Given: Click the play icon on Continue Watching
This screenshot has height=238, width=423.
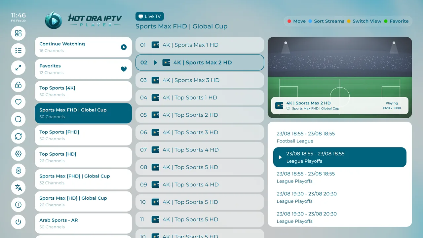Looking at the screenshot, I should click(124, 47).
